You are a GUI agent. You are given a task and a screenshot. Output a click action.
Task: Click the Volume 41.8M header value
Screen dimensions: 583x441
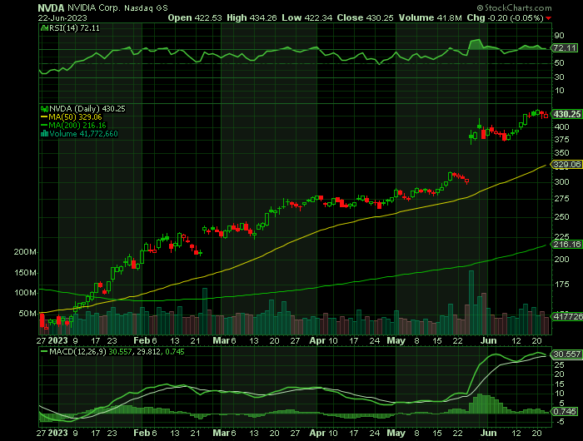[x=431, y=17]
